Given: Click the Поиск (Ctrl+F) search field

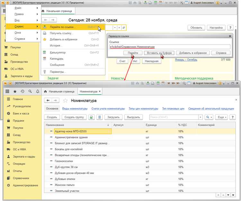Looking at the screenshot, I should pyautogui.click(x=174, y=117).
